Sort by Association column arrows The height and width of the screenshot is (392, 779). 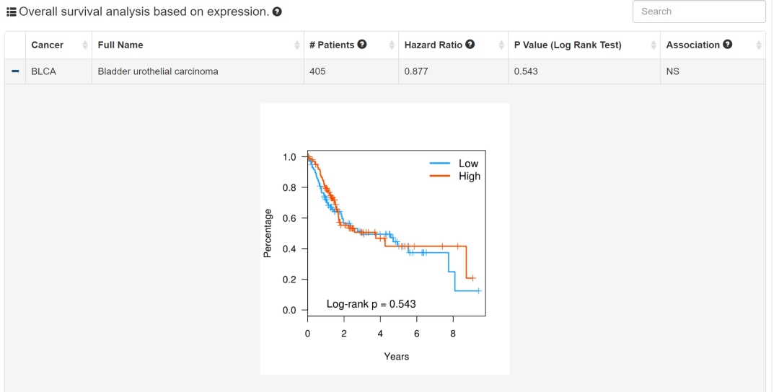point(759,45)
